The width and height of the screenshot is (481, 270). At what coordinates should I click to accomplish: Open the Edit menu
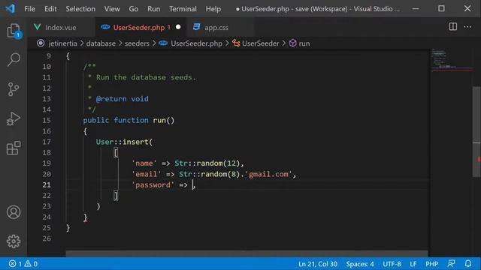tap(50, 9)
